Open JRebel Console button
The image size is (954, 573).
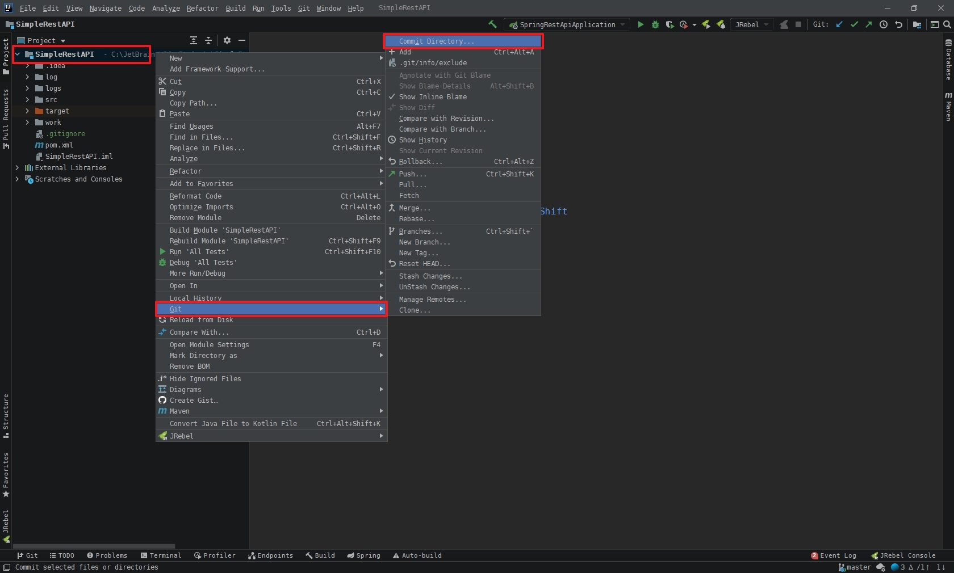903,555
